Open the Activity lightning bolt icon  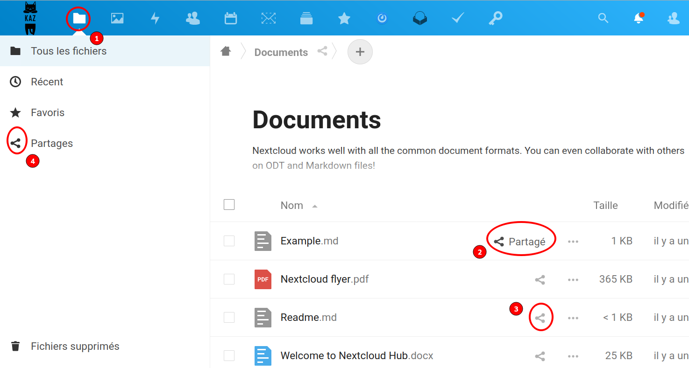[x=155, y=18]
